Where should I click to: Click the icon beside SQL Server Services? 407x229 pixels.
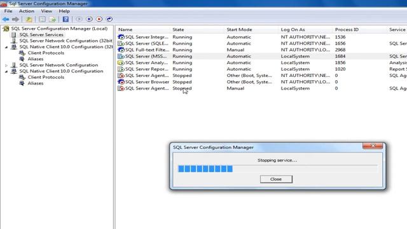coord(14,34)
